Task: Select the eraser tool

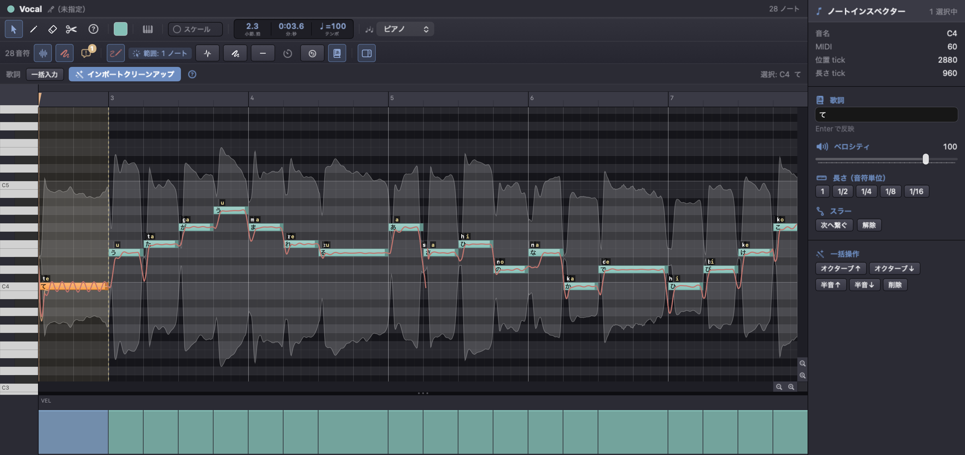Action: click(x=52, y=29)
